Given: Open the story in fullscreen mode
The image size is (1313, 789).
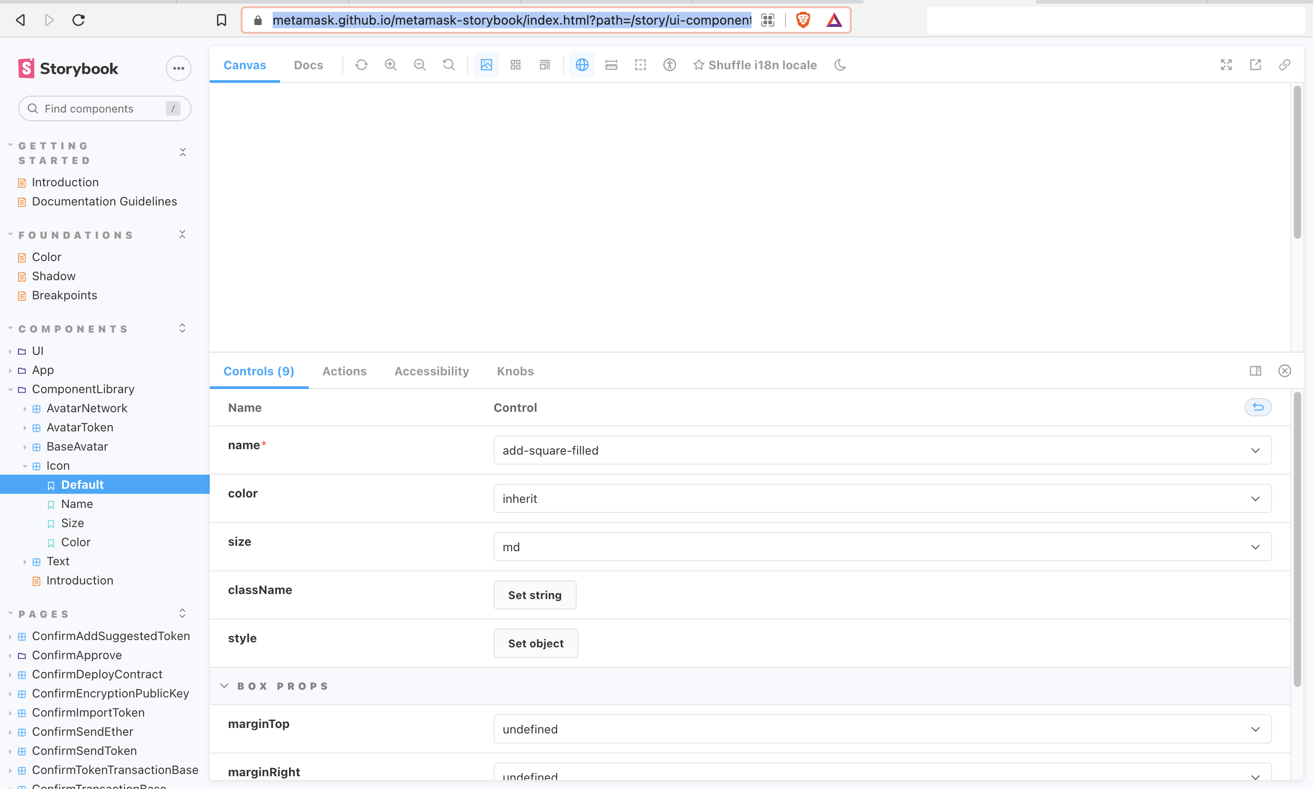Looking at the screenshot, I should click(1226, 64).
